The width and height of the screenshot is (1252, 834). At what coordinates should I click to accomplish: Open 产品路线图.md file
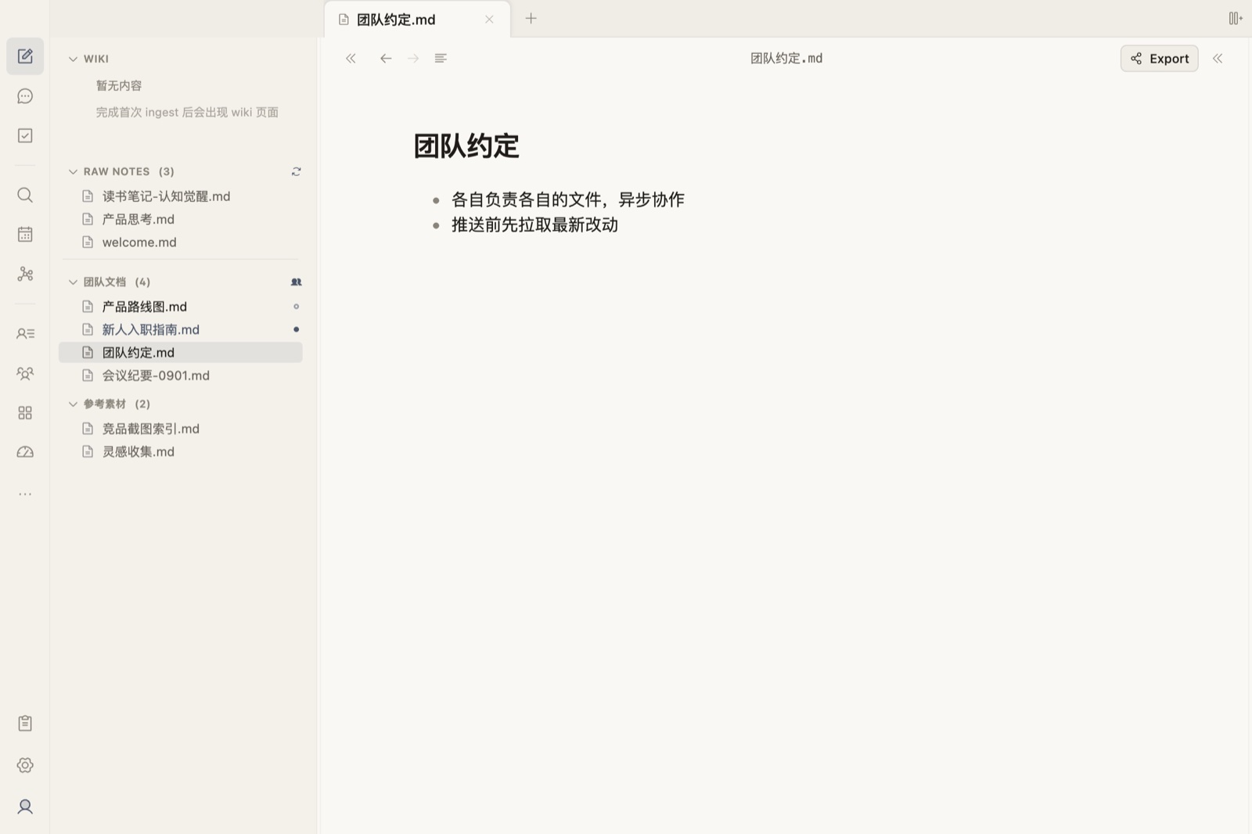click(181, 307)
